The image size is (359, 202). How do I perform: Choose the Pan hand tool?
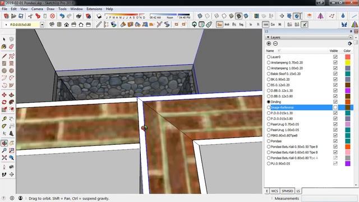coord(11,143)
